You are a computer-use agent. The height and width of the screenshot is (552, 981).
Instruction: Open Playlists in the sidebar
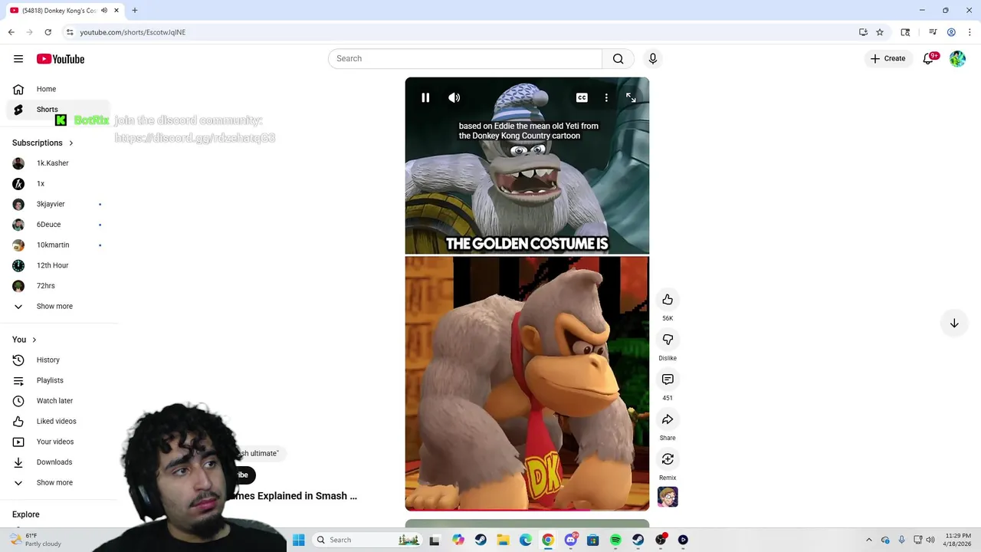(57, 380)
